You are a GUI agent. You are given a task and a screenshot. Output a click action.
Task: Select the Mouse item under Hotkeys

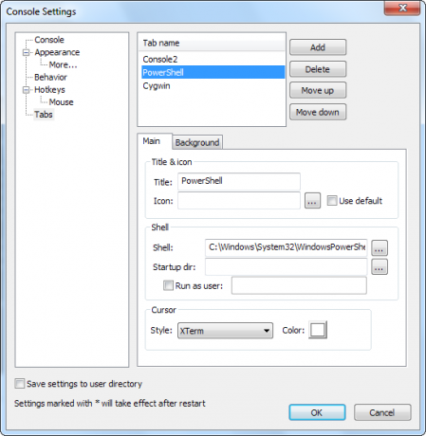(61, 102)
